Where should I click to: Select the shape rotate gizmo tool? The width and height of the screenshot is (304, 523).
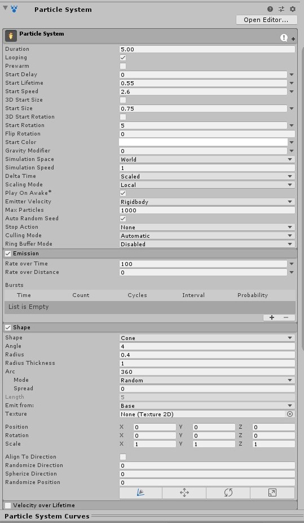(x=228, y=493)
